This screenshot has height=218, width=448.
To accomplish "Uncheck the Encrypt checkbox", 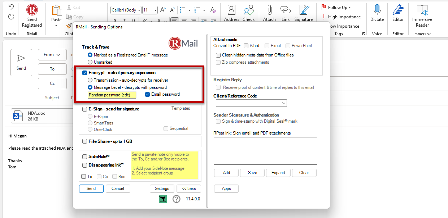I will coord(85,73).
